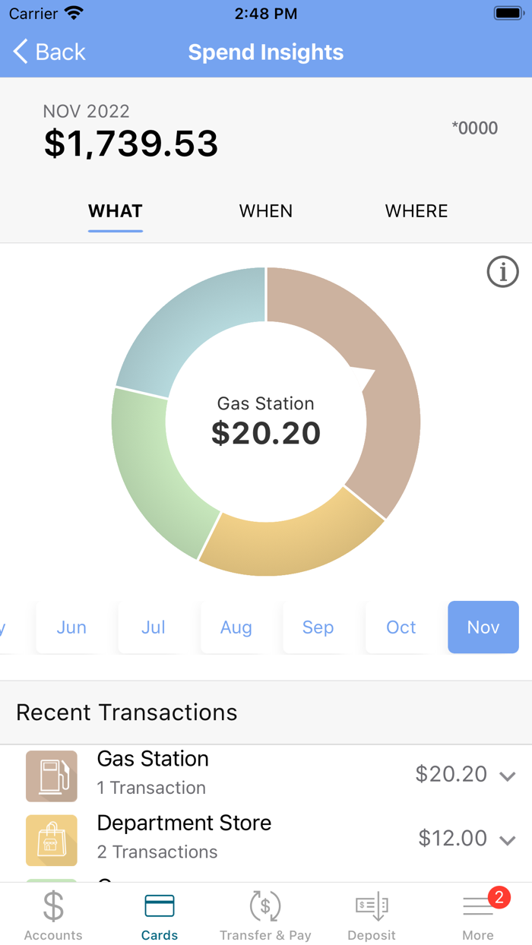The image size is (532, 945).
Task: Open the Deposit feature
Action: (372, 914)
